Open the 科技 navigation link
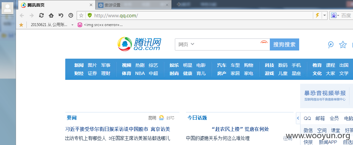 point(269,65)
